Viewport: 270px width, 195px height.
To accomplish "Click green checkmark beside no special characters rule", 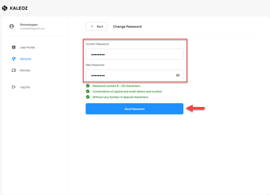I will coord(88,97).
